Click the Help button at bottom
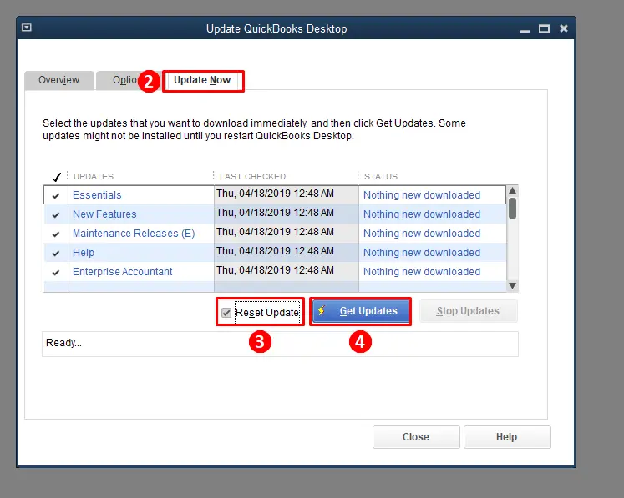 tap(507, 437)
